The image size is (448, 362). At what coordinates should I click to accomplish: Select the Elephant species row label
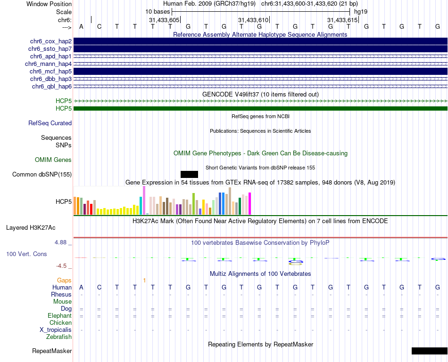click(60, 315)
